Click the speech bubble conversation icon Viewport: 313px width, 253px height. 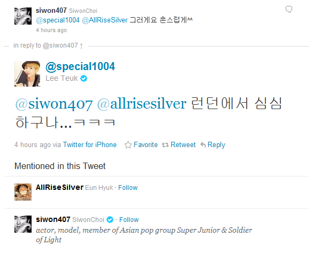288,10
